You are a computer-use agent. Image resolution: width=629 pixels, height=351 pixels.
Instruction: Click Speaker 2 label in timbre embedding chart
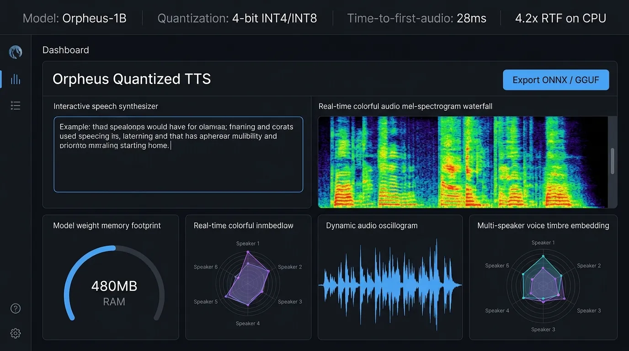pyautogui.click(x=589, y=266)
